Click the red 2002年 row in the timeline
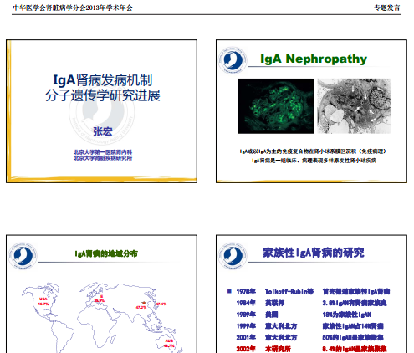Image resolution: width=414 pixels, height=353 pixels. pyautogui.click(x=311, y=349)
